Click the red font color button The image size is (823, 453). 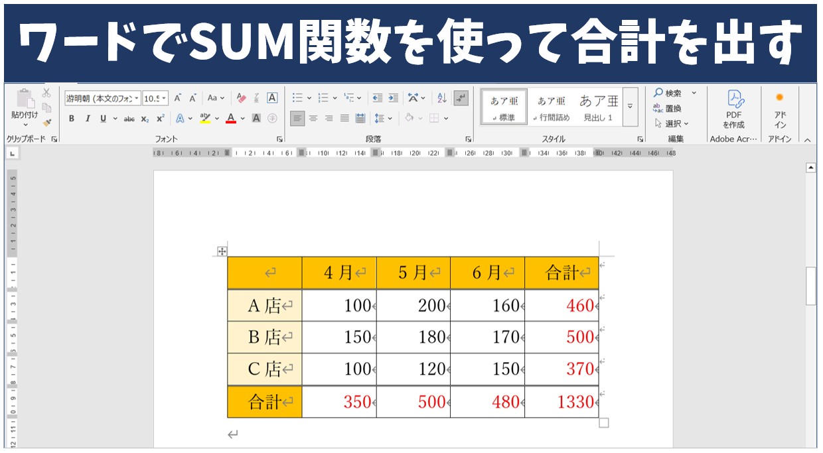coord(230,119)
